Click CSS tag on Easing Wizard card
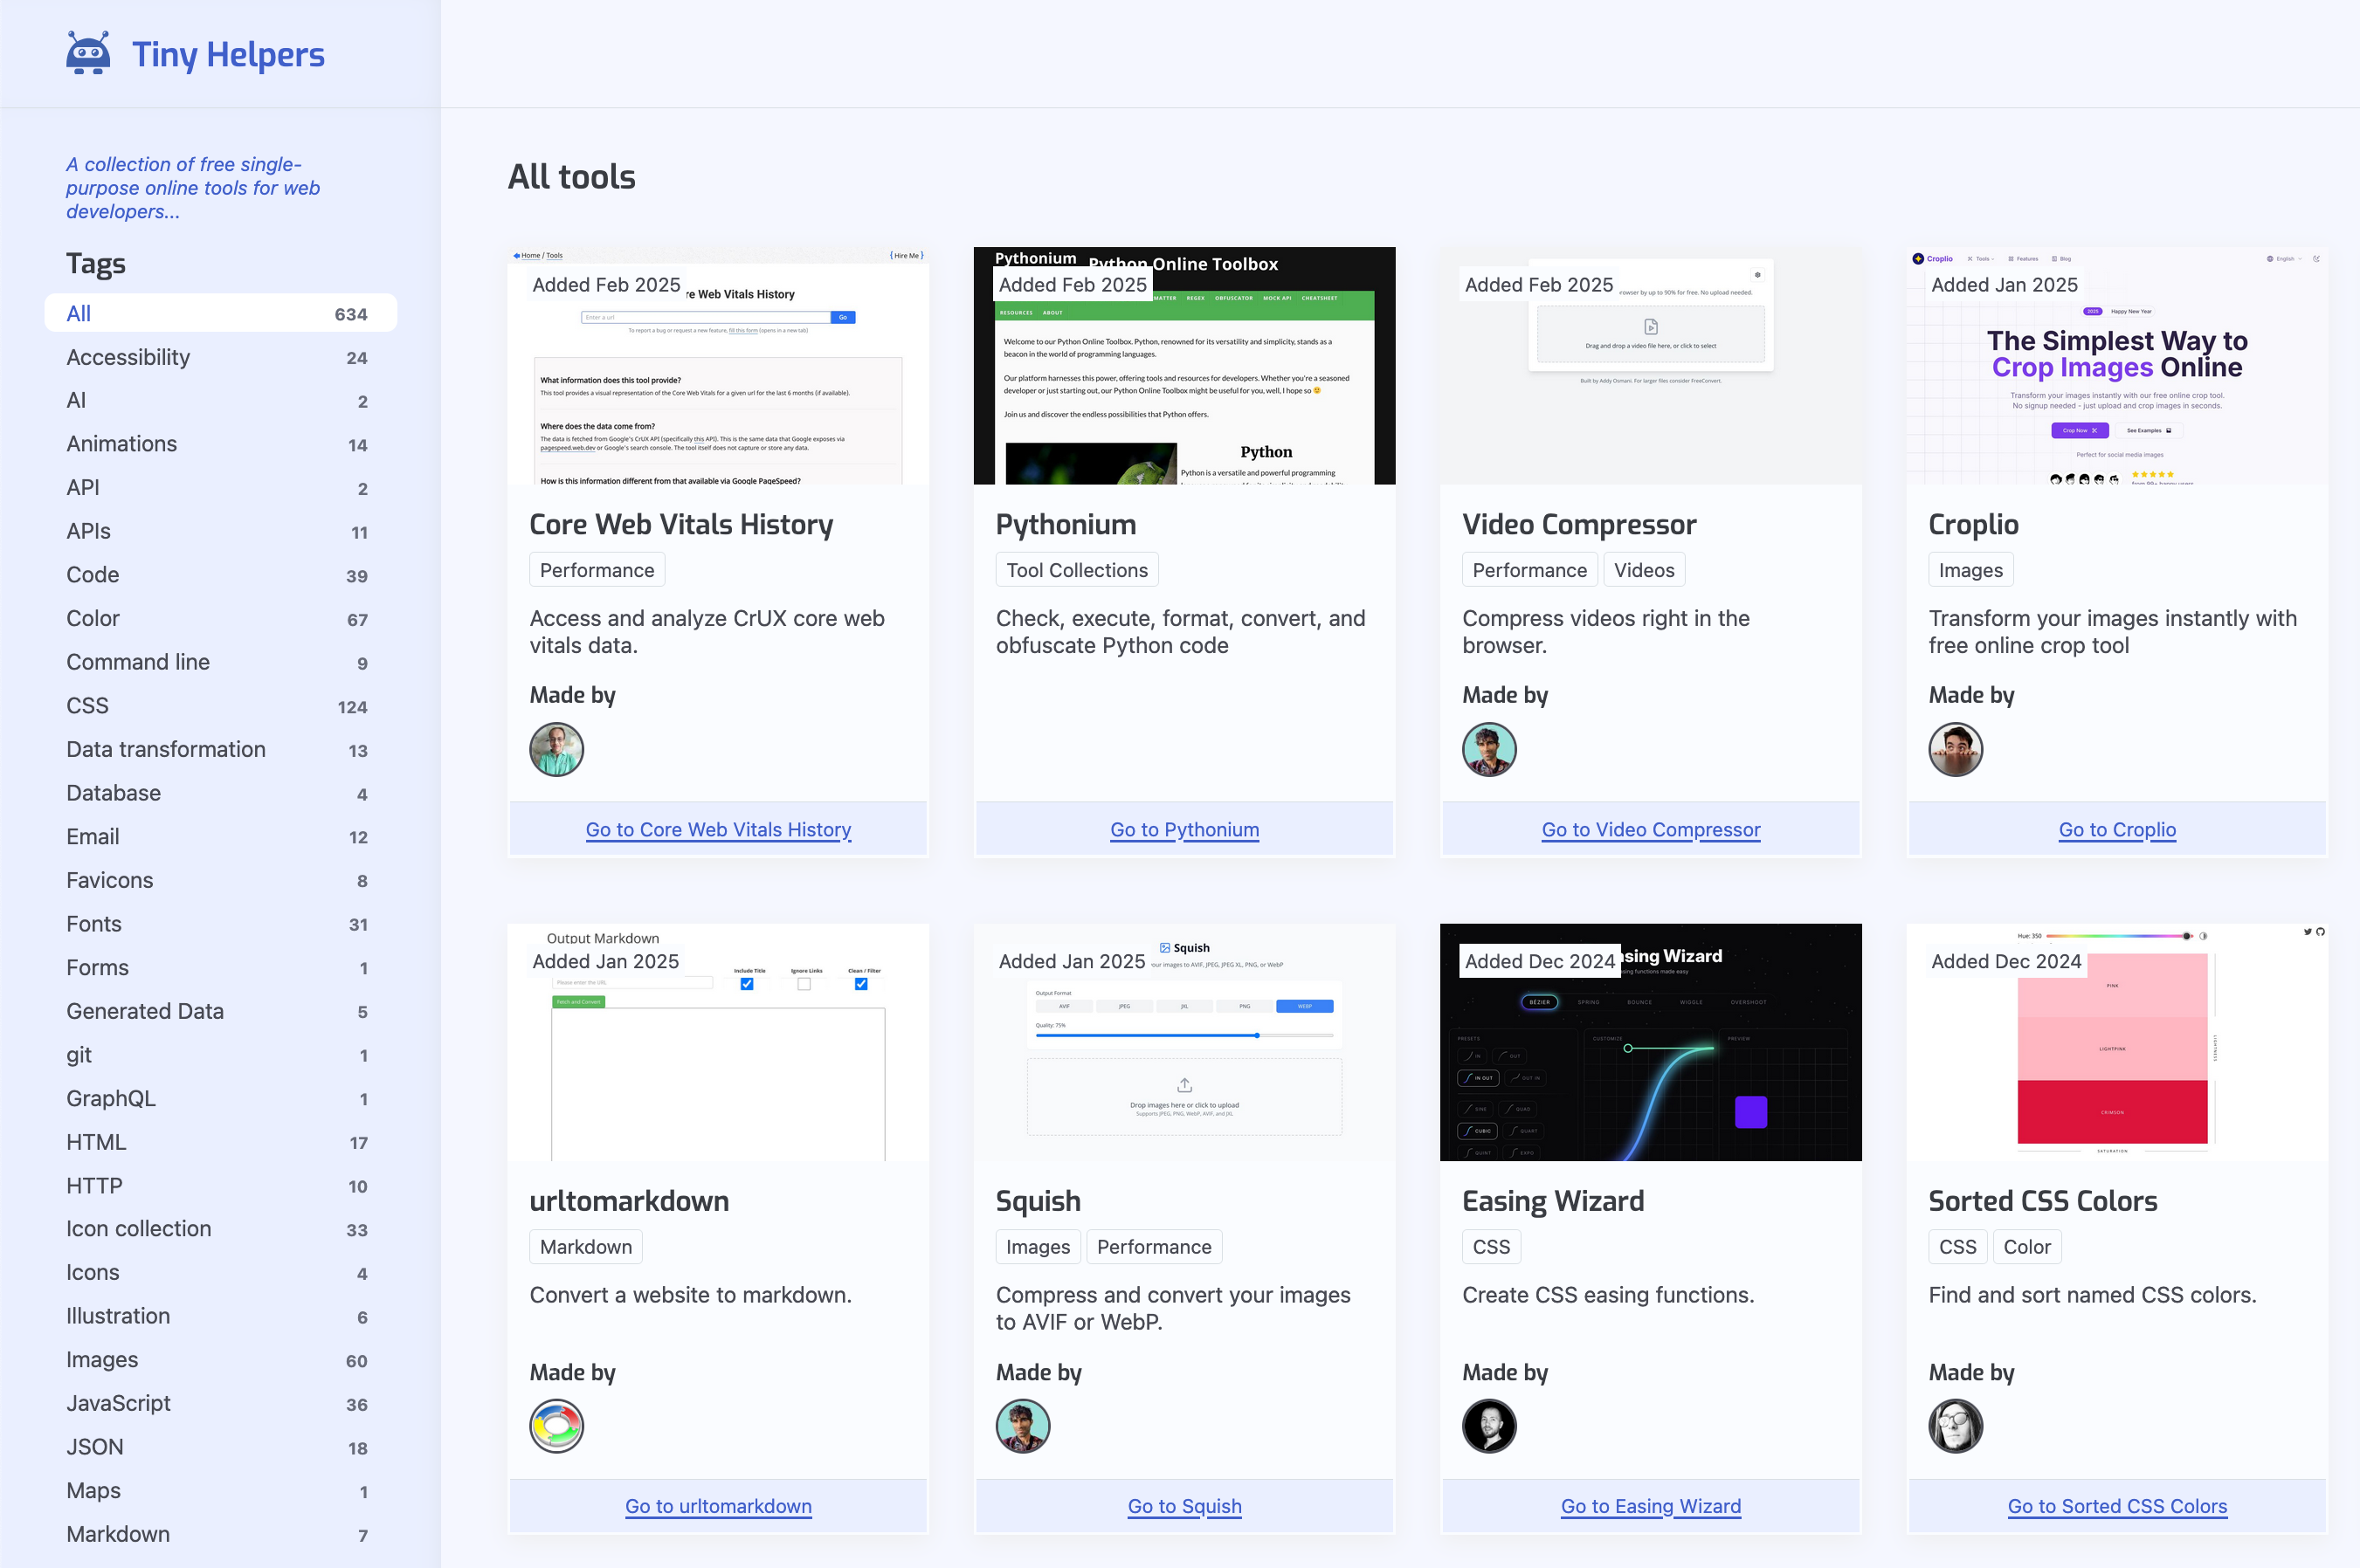Screen dimensions: 2360x1568 click(1491, 1247)
